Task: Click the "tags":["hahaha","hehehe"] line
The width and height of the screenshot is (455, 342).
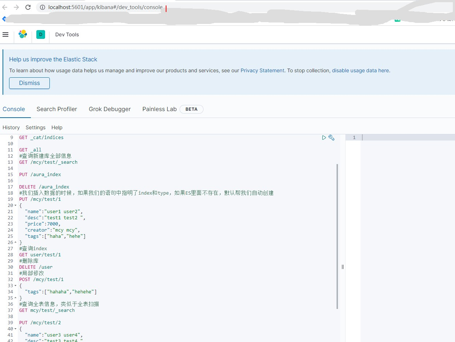Action: tap(61, 292)
